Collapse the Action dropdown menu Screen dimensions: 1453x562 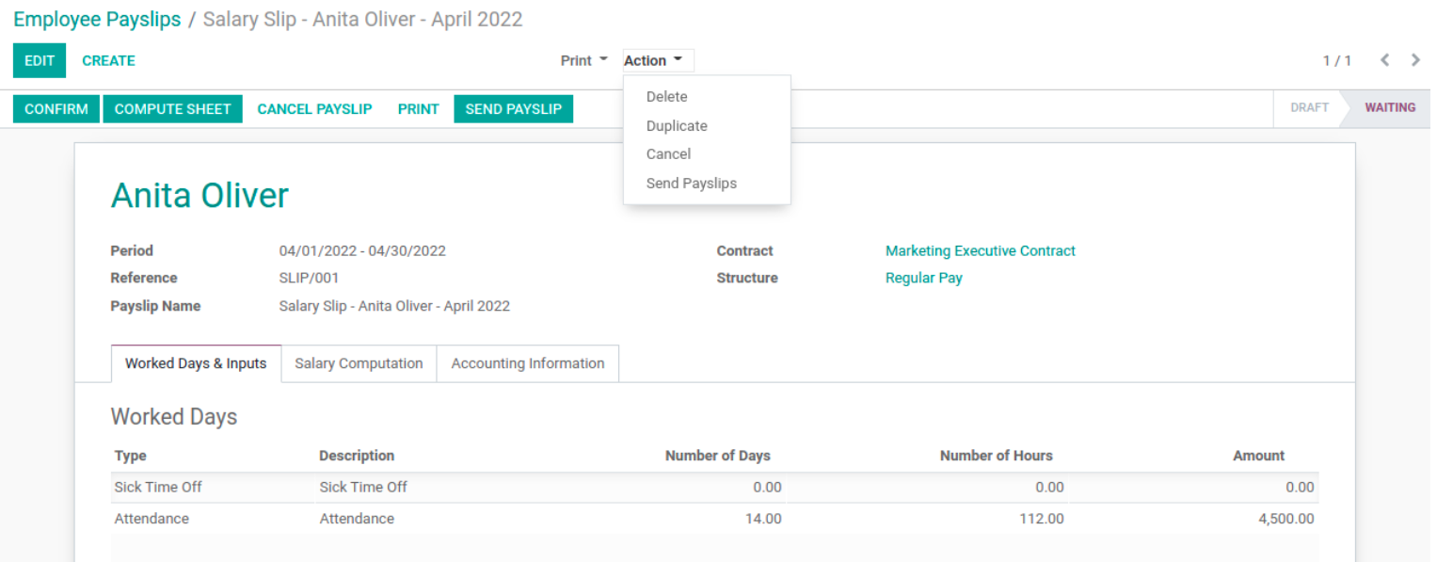click(657, 60)
